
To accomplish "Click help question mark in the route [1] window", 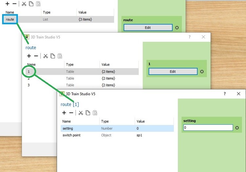I will pos(225,94).
